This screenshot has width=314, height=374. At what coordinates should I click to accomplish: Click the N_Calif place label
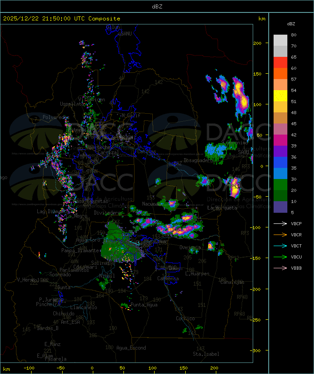(131, 115)
